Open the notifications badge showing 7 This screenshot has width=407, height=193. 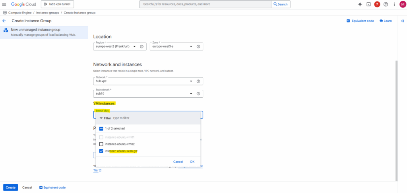[x=377, y=4]
